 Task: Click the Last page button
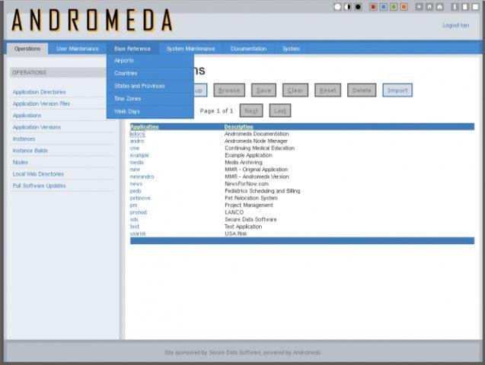(x=280, y=110)
